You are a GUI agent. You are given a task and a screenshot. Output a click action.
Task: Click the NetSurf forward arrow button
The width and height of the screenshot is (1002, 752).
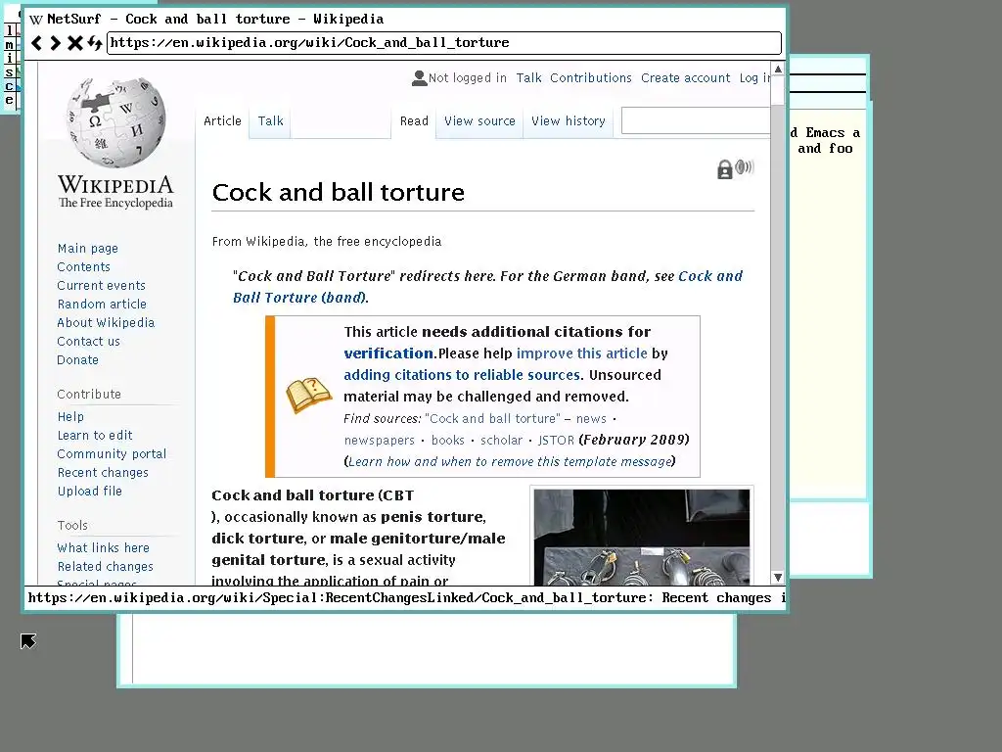point(56,43)
